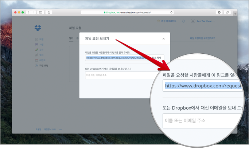Click Safari's forward arrow button
The image size is (249, 148).
pyautogui.click(x=33, y=12)
